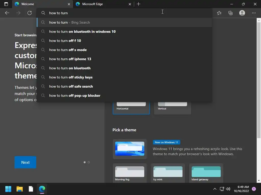Image resolution: width=261 pixels, height=195 pixels.
Task: Select 'how to turn off sticky keys'
Action: click(x=124, y=77)
